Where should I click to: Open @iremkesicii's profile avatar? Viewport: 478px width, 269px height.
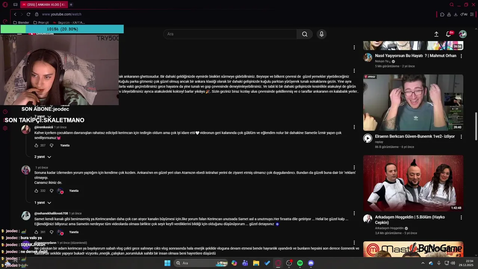pos(26,130)
